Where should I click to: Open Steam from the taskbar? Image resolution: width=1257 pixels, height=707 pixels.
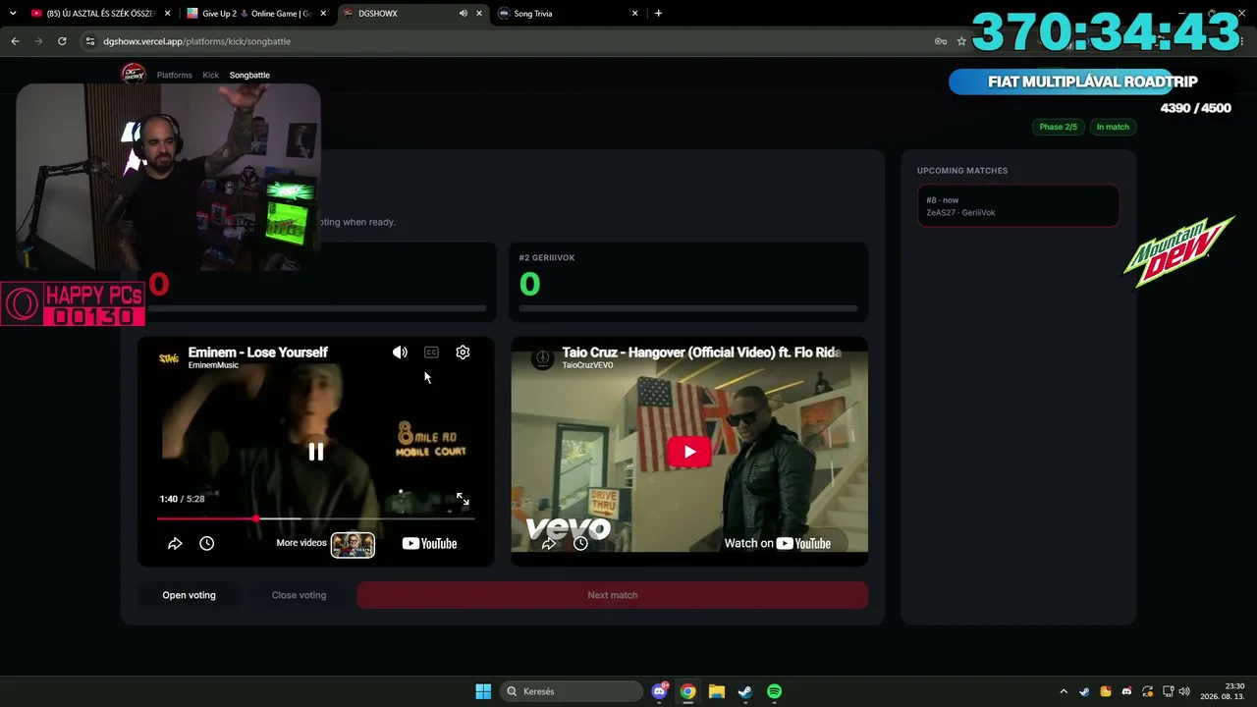(x=745, y=691)
